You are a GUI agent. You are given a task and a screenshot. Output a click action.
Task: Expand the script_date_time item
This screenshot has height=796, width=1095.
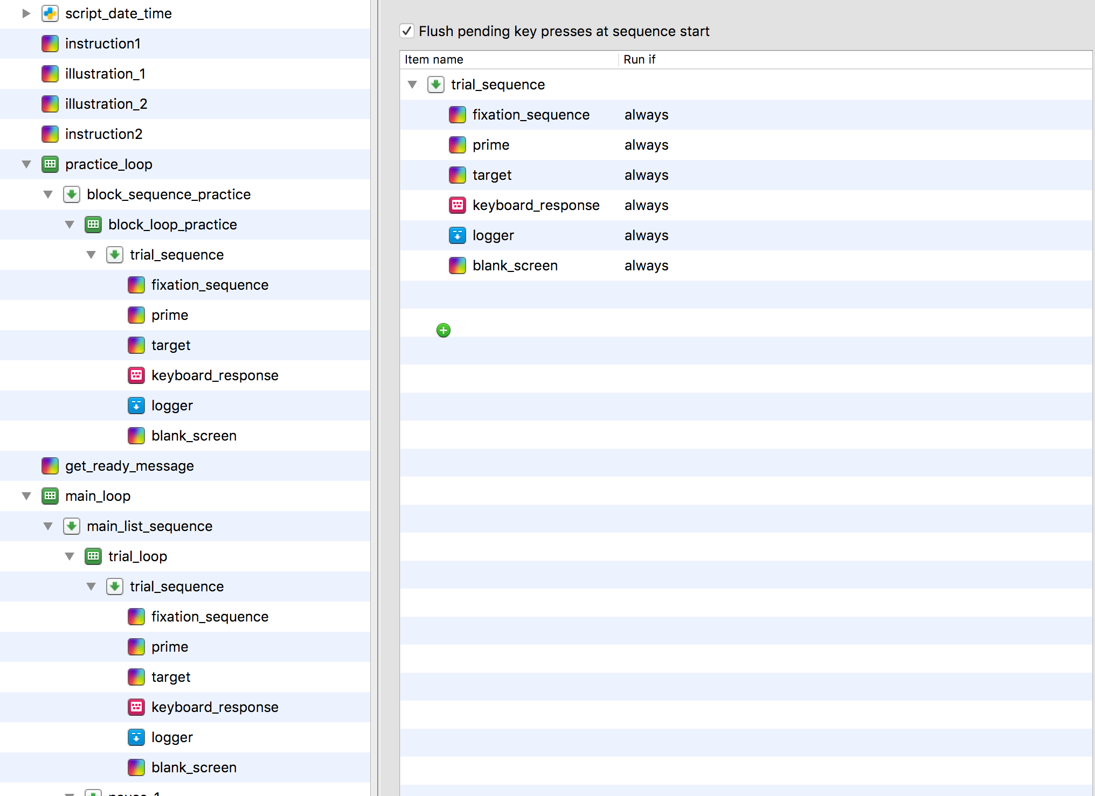(26, 13)
